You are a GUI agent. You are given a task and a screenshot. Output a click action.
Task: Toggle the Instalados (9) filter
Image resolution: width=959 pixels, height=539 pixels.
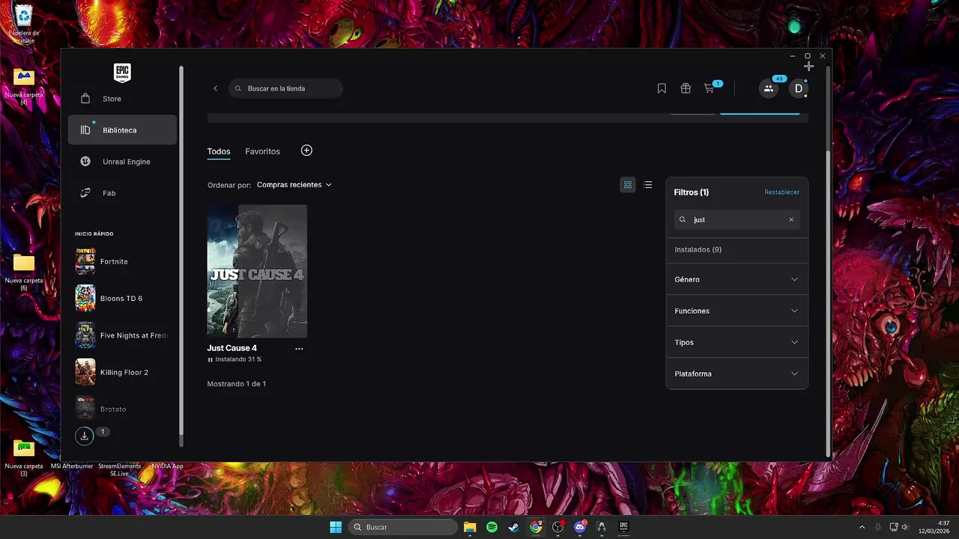click(x=736, y=249)
